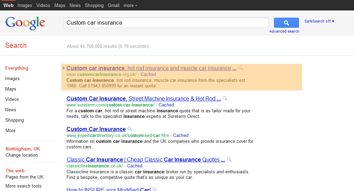Click classiclineinsurance.co.uk URL text
354x191 pixels.
click(95, 166)
